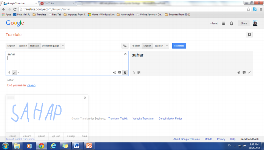Select Russian as target language
This screenshot has height=151, width=267.
click(x=136, y=46)
